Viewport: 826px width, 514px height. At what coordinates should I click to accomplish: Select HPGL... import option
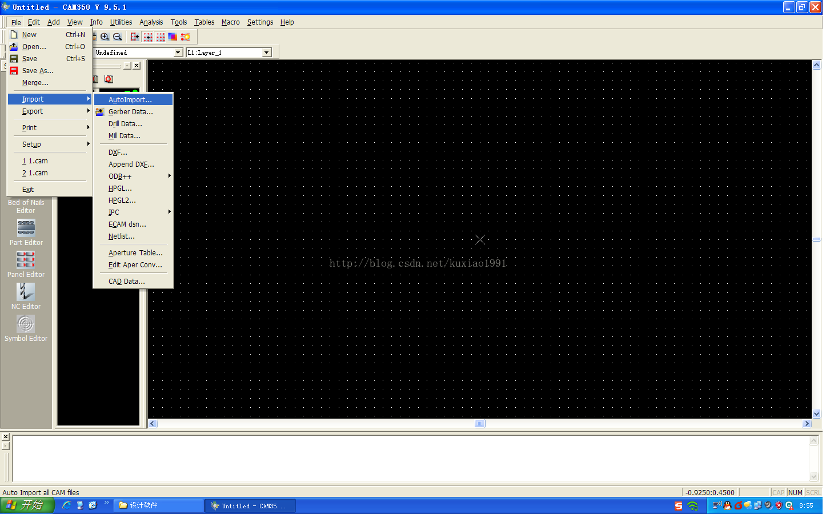pos(133,188)
